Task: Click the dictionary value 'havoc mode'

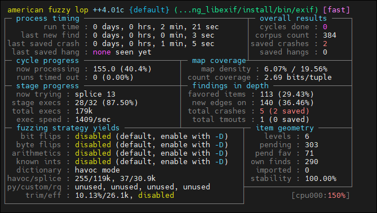Action: click(x=97, y=170)
